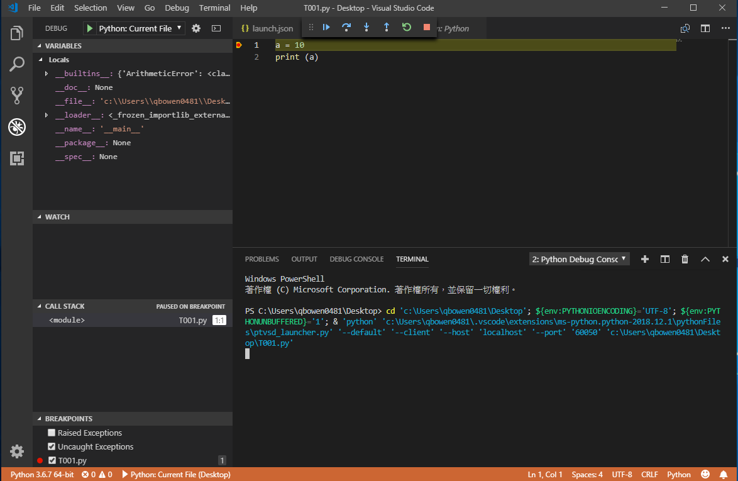Click the Step Into arrow icon

point(366,27)
